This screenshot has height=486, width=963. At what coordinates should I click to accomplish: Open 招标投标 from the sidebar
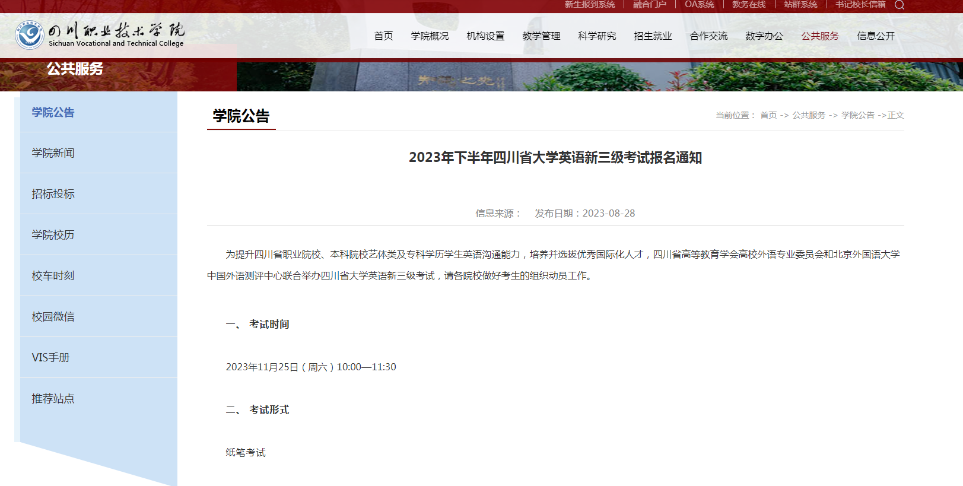[53, 194]
